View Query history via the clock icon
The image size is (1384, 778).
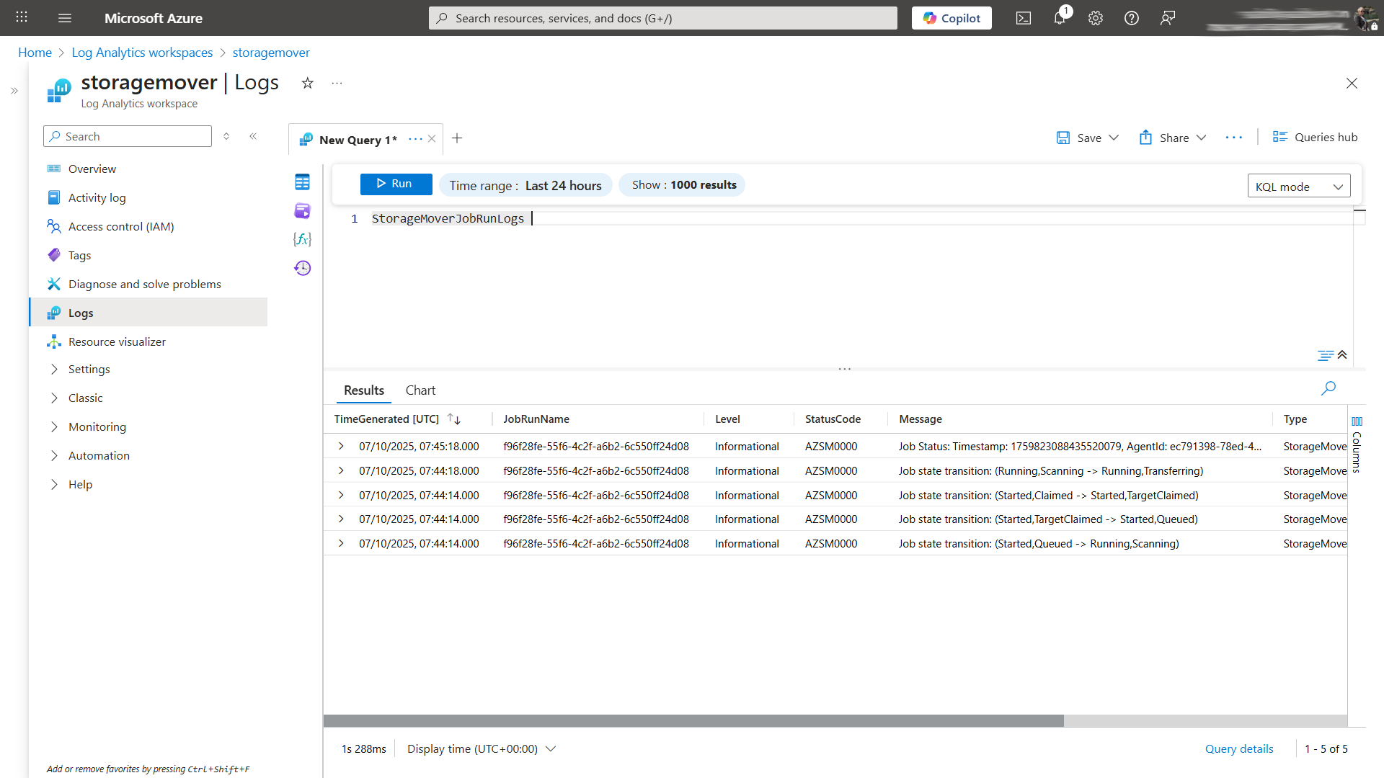click(302, 267)
